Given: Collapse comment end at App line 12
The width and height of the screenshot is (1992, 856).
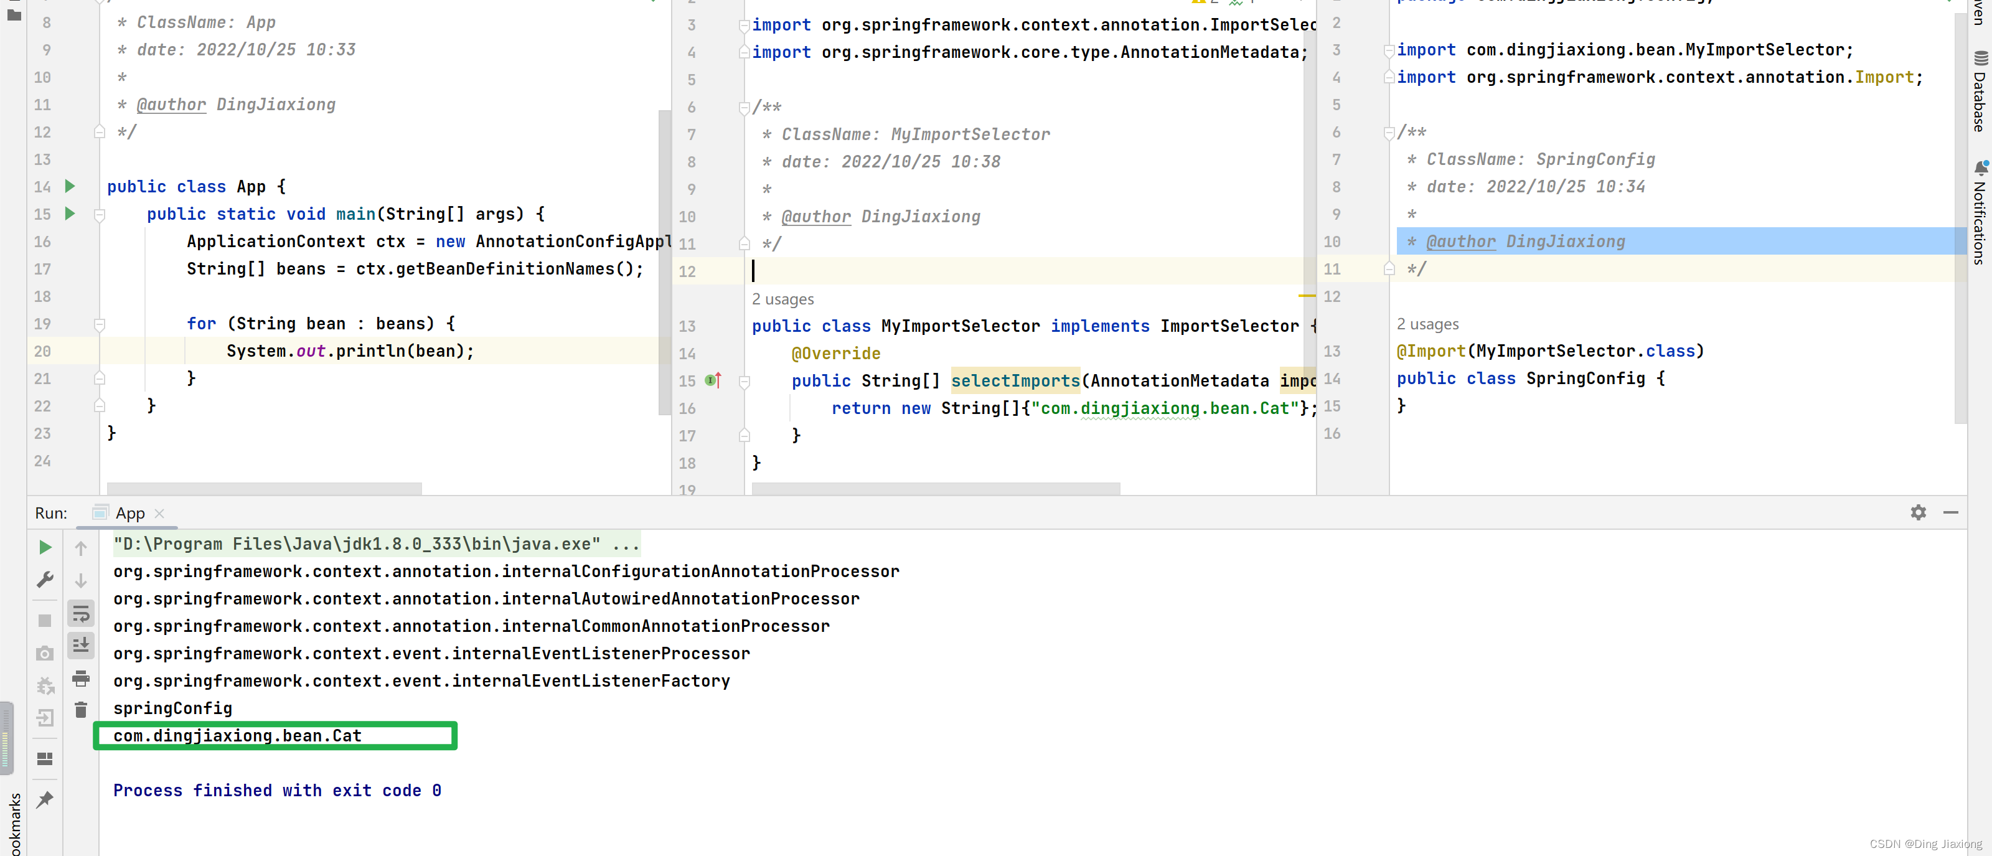Looking at the screenshot, I should coord(100,131).
